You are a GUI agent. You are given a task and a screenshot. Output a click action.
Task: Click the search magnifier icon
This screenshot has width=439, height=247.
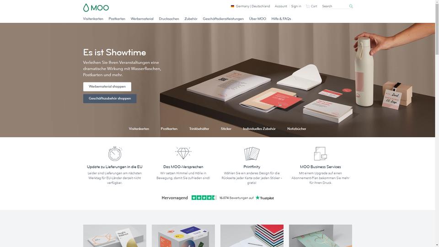pos(351,6)
